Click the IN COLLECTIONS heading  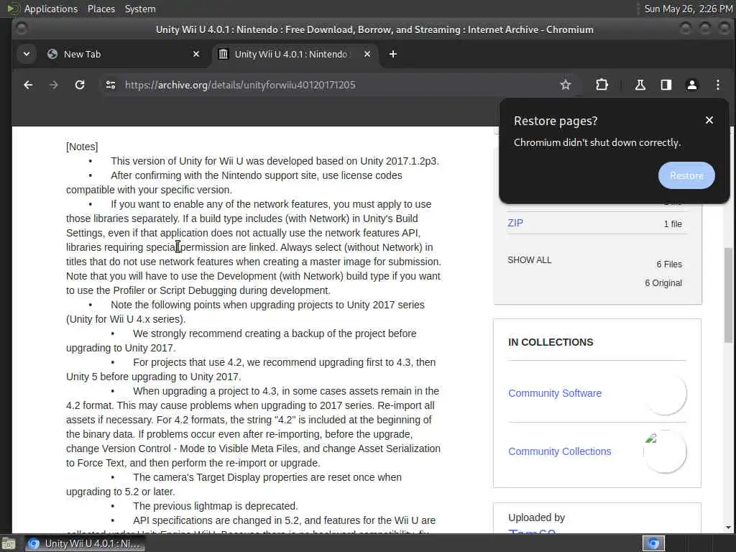click(x=551, y=342)
